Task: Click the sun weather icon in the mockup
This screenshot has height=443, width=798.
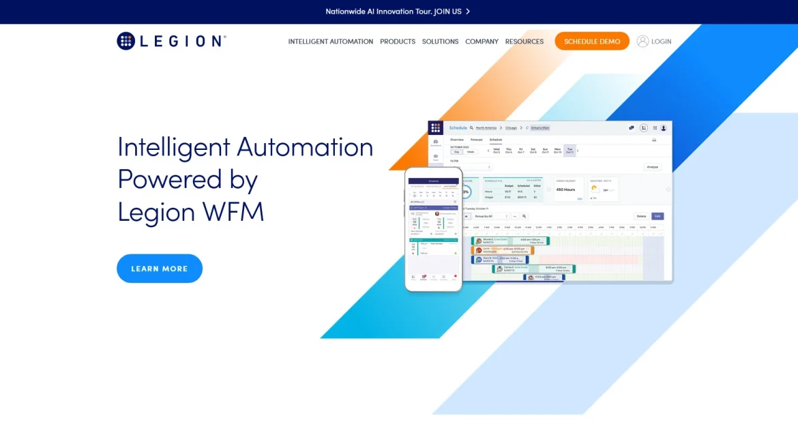Action: (x=594, y=189)
